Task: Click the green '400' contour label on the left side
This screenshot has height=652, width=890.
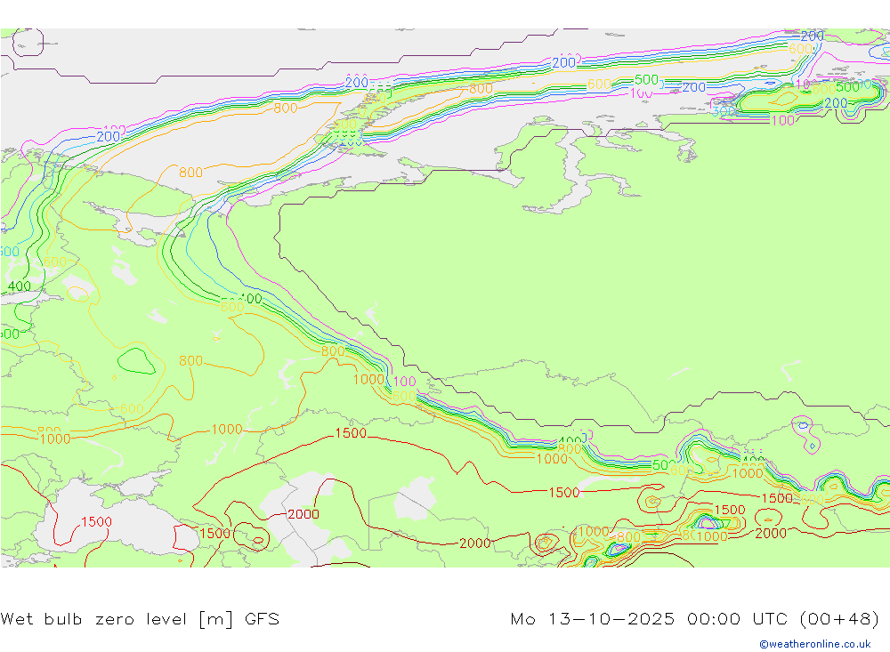Action: pyautogui.click(x=20, y=286)
